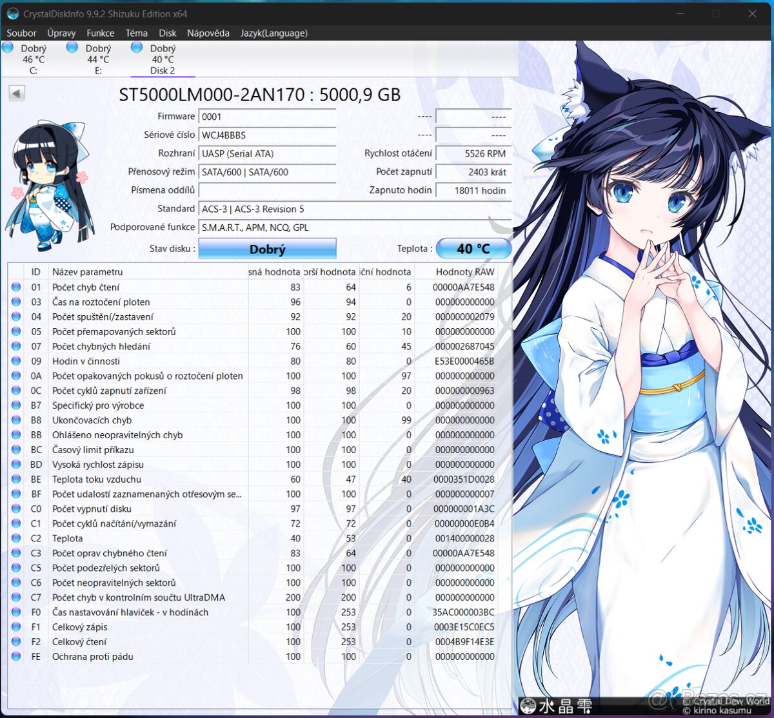Screen dimensions: 774x718
Task: Click status orb of row C5 Počet podezřelých sektorů
Action: click(16, 568)
